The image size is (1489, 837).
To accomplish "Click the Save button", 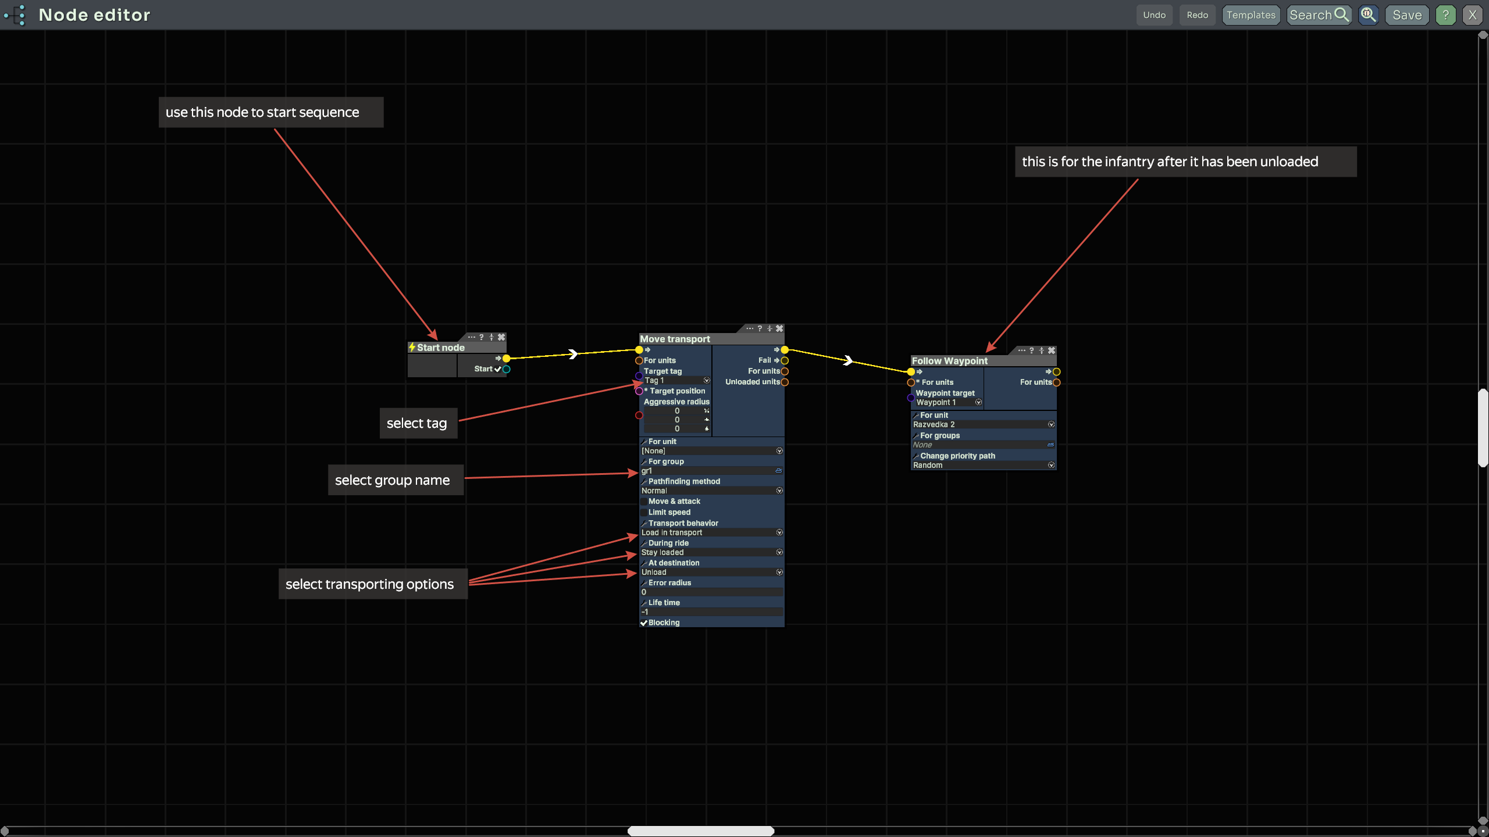I will [x=1407, y=15].
